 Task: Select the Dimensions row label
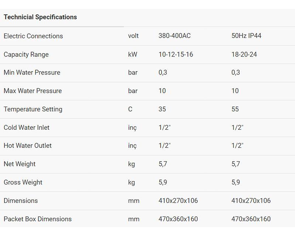tap(21, 201)
